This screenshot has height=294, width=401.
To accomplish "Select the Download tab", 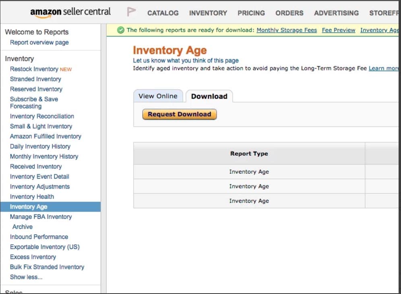I will (x=209, y=97).
